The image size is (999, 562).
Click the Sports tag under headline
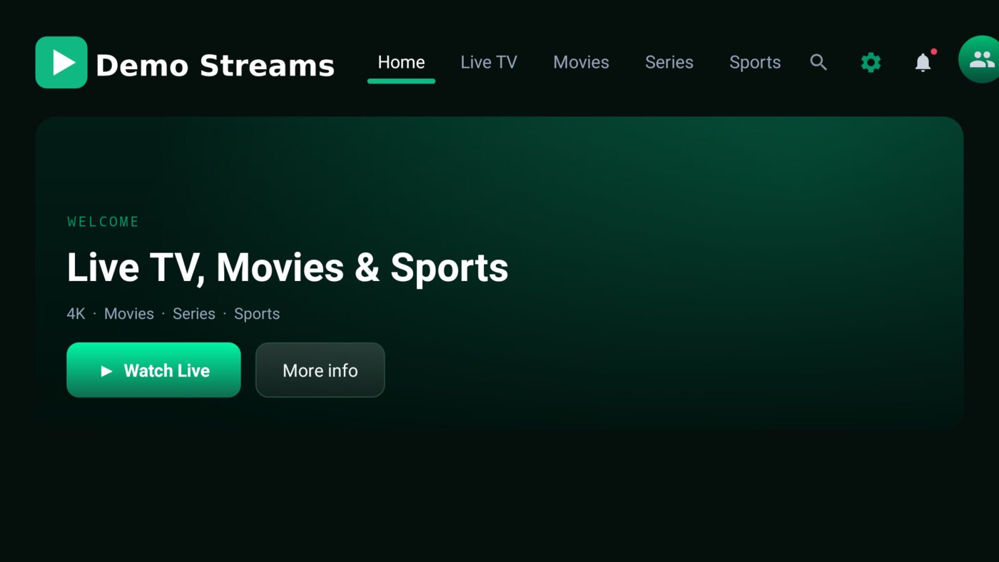[x=257, y=314]
